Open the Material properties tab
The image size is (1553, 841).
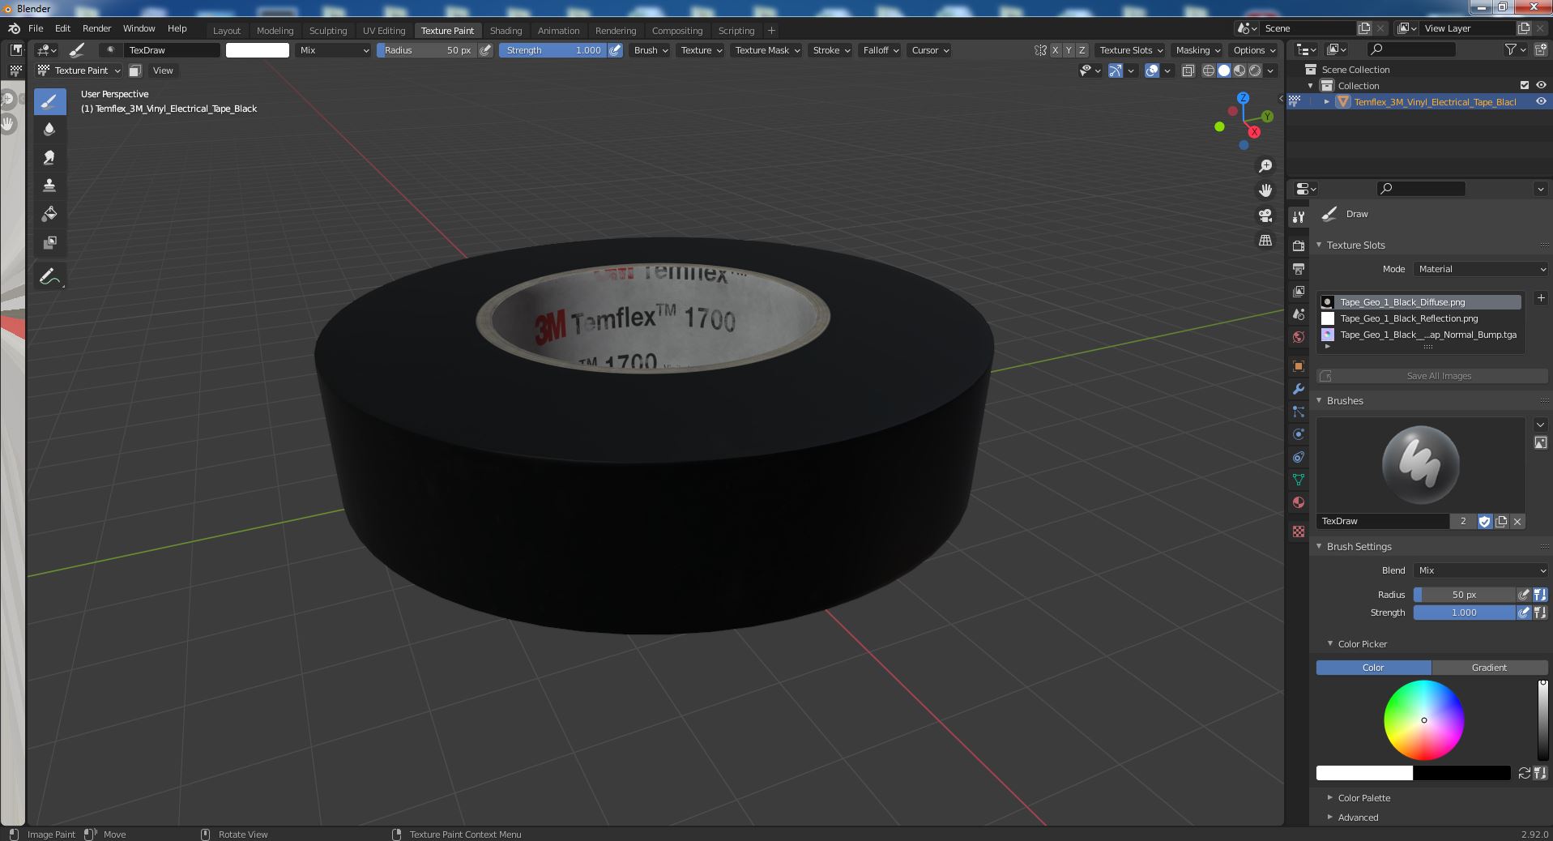1299,502
